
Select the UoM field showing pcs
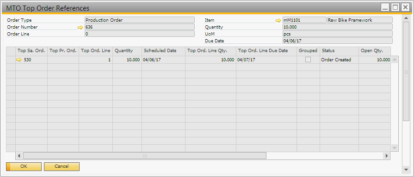(337, 34)
